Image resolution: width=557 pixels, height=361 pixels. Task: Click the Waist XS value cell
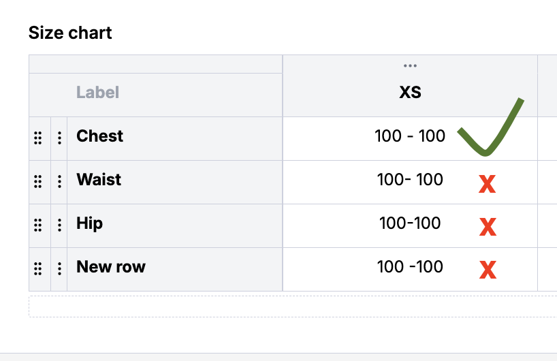point(410,180)
